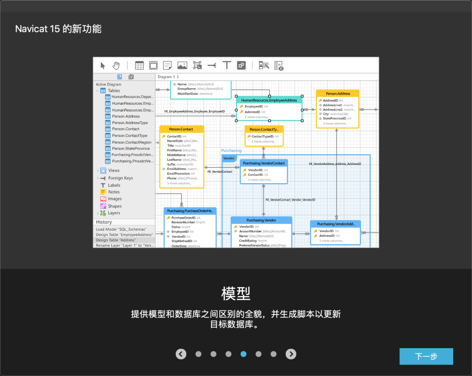
Task: Click the Shapes tree item
Action: tap(115, 206)
